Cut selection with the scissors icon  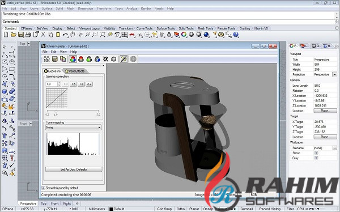43,35
